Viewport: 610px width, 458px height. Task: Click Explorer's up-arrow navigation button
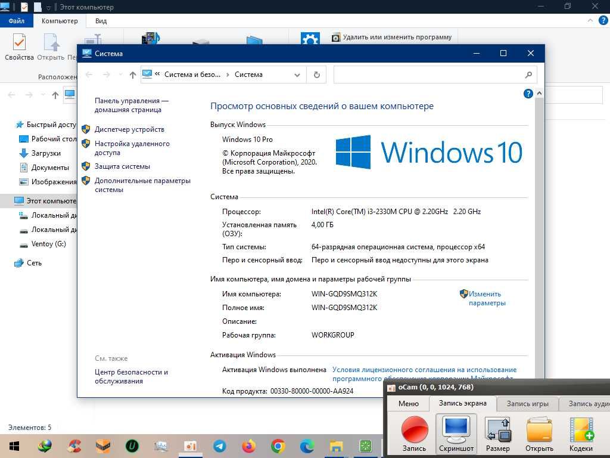click(x=55, y=95)
